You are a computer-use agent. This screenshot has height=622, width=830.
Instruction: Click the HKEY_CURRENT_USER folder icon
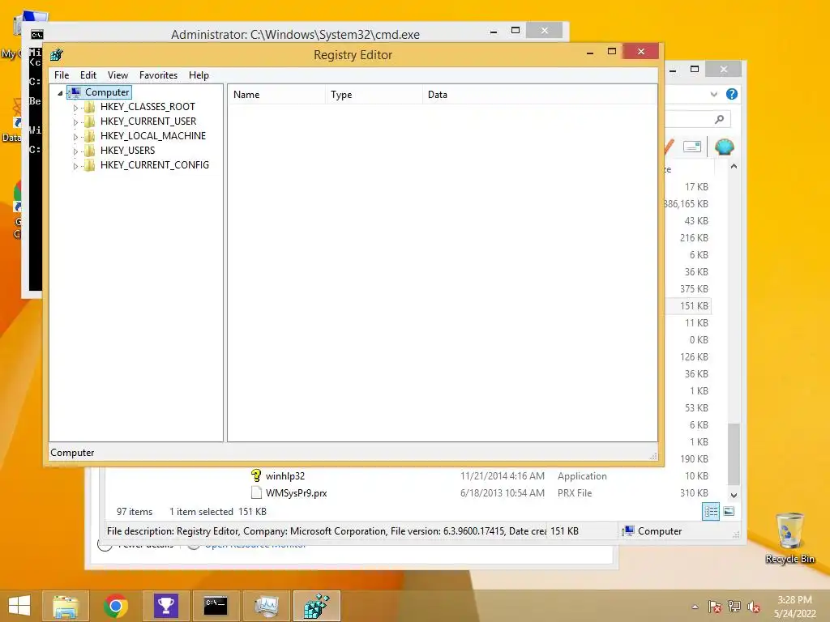tap(90, 121)
